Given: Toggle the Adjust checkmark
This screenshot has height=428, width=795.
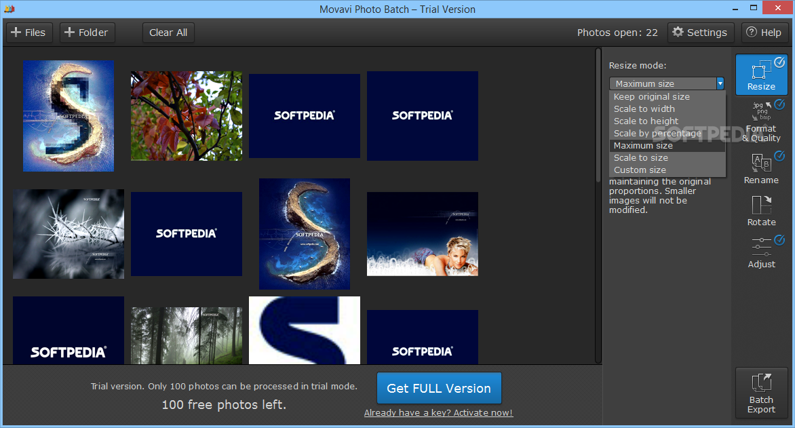Looking at the screenshot, I should (779, 239).
